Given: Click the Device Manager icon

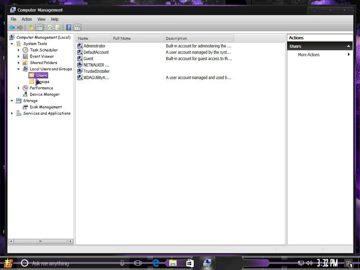Looking at the screenshot, I should pos(25,94).
